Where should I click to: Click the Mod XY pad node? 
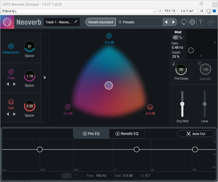click(x=191, y=50)
